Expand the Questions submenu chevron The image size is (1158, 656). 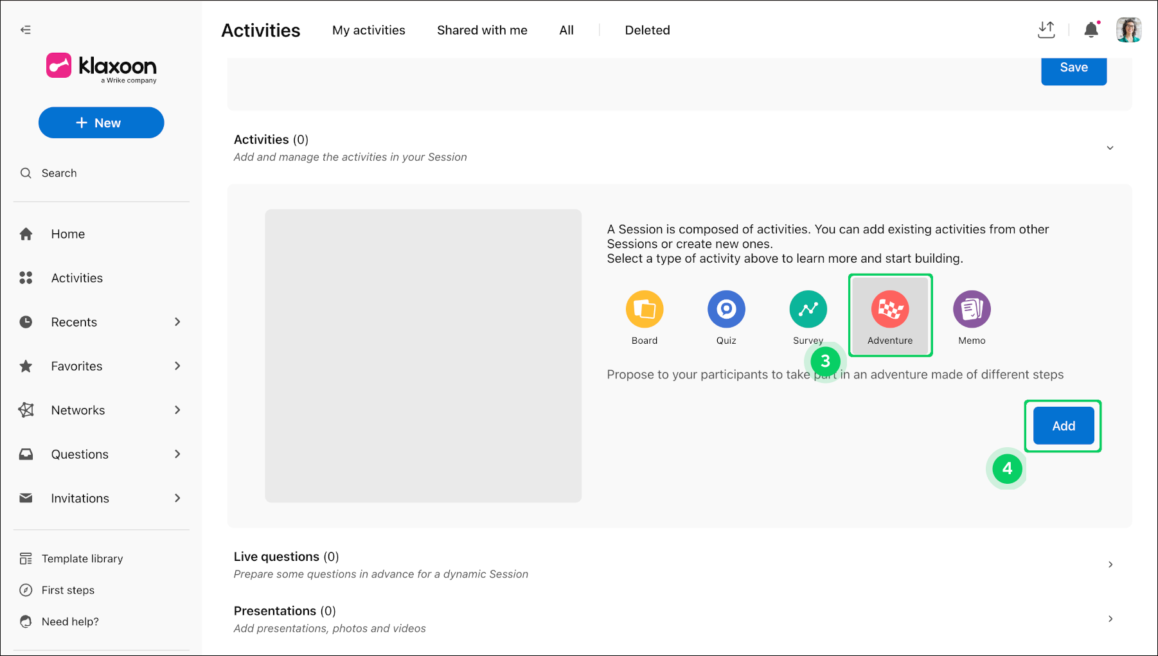click(177, 454)
